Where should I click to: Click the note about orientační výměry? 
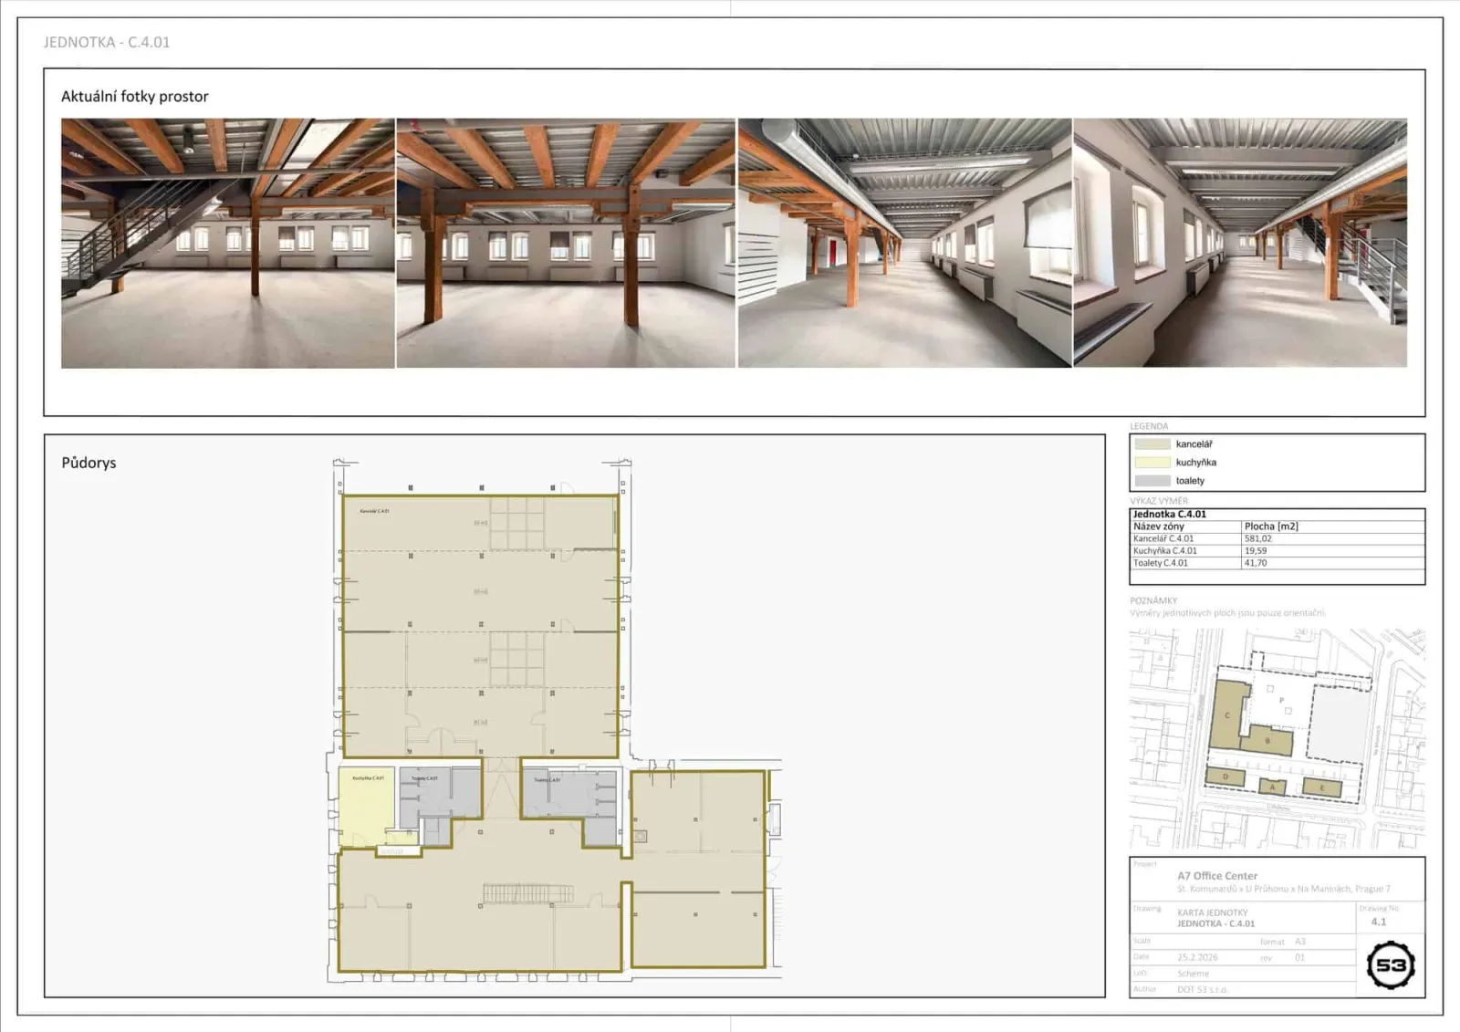1227,613
